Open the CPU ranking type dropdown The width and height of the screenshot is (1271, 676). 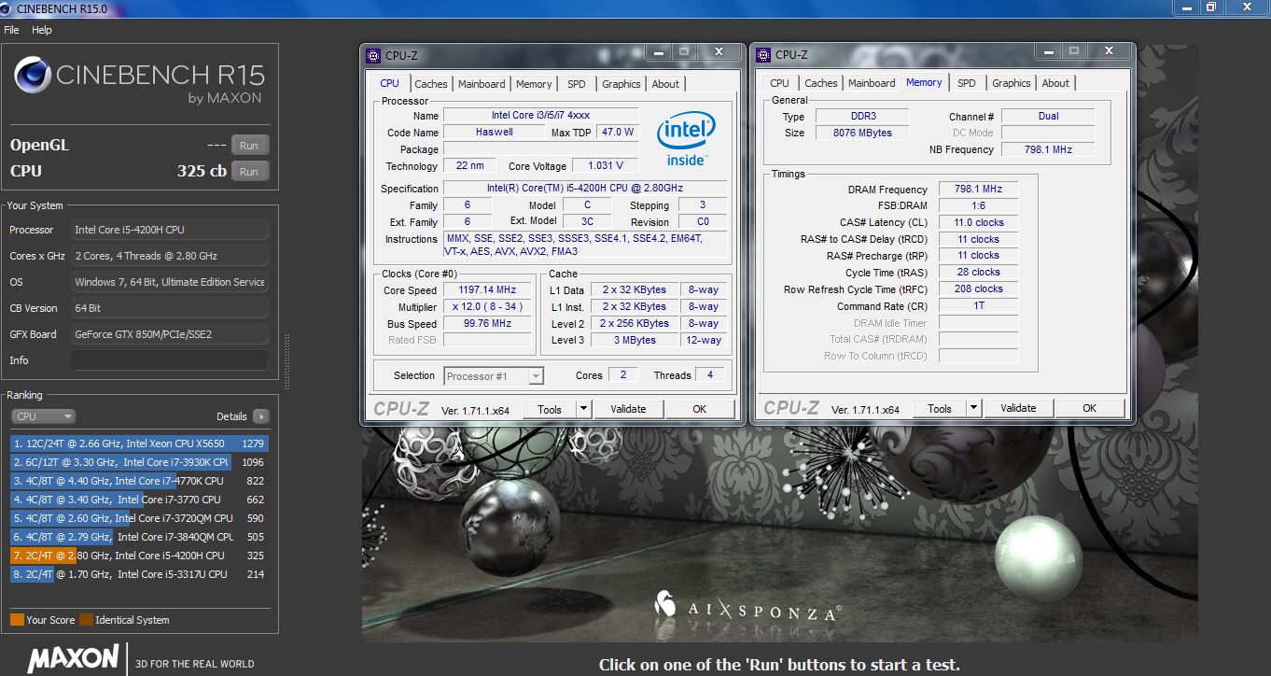(43, 416)
